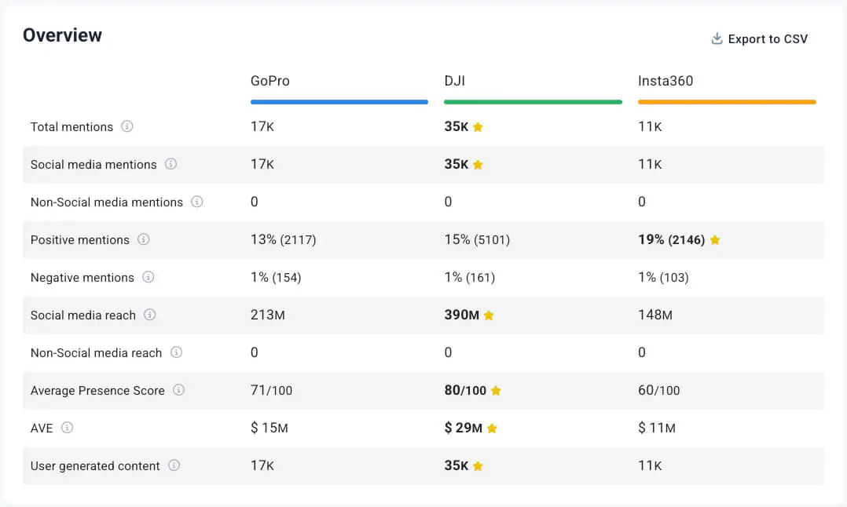The width and height of the screenshot is (847, 507).
Task: Click the Export to CSV download icon
Action: tap(717, 38)
